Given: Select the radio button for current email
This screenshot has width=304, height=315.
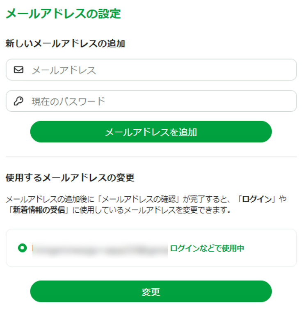Looking at the screenshot, I should click(x=22, y=248).
